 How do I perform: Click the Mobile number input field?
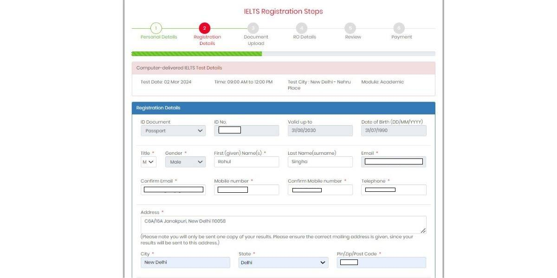point(246,189)
